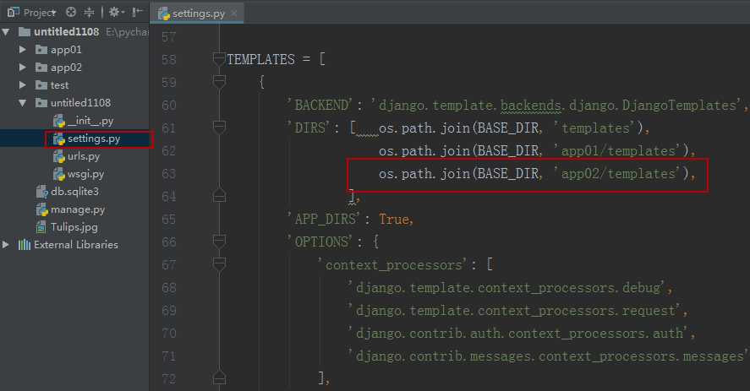Image resolution: width=750 pixels, height=391 pixels.
Task: Click the Python file icon of wsgi.py
Action: point(59,174)
